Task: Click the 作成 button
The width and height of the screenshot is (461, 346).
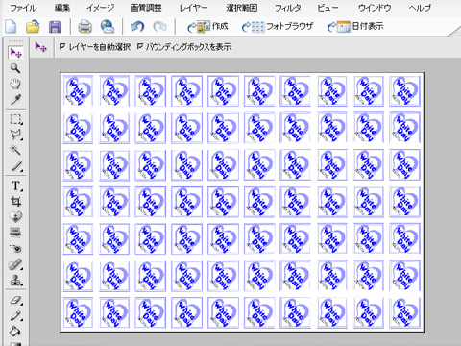Action: [207, 26]
